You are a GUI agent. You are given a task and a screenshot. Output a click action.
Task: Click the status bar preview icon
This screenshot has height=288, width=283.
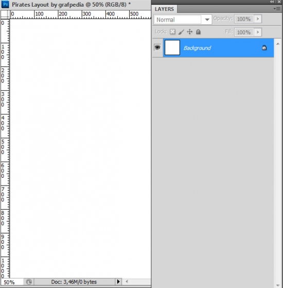(29, 282)
